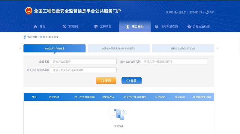The width and height of the screenshot is (240, 134).
Task: Switch to 安全生产管理人员考核合格证信息 tab
Action: coord(119,48)
